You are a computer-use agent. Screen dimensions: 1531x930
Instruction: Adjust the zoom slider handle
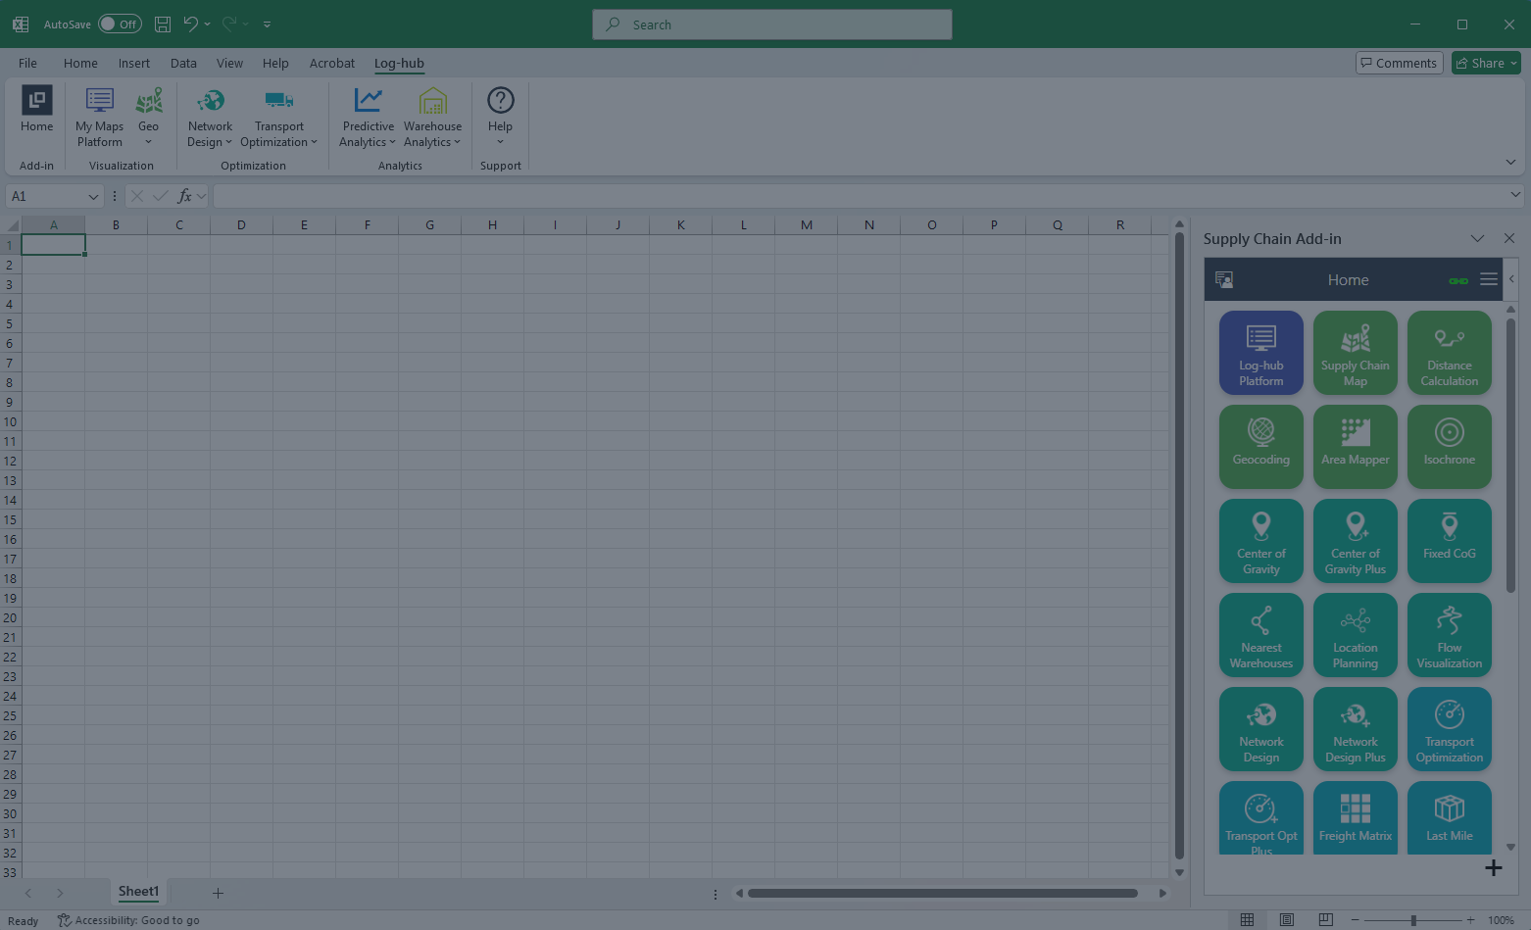tap(1413, 920)
